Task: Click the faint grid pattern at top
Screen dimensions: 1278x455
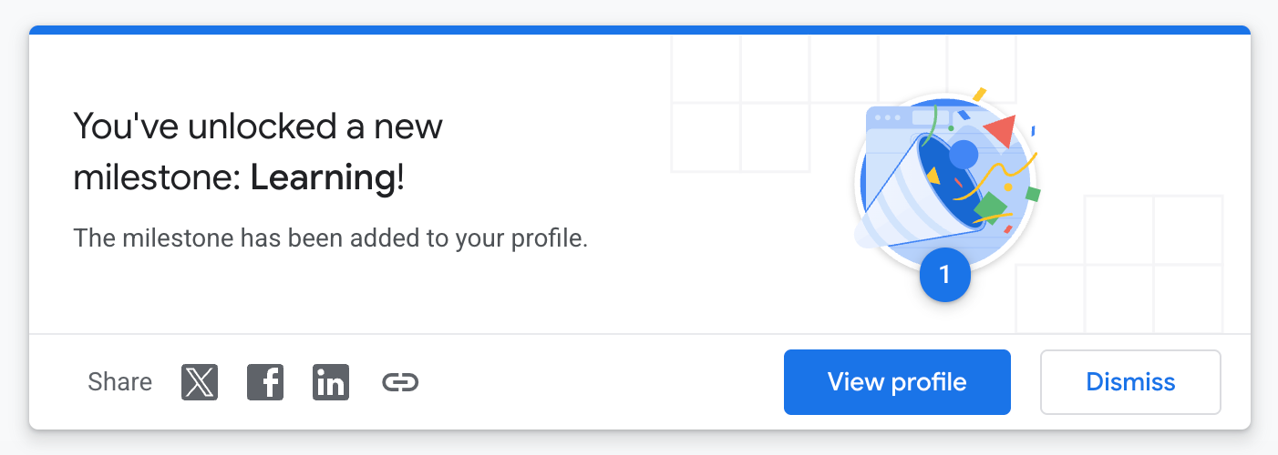Action: pyautogui.click(x=740, y=102)
